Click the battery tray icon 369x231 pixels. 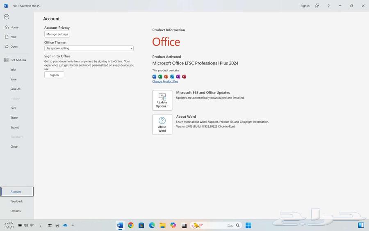point(20,225)
